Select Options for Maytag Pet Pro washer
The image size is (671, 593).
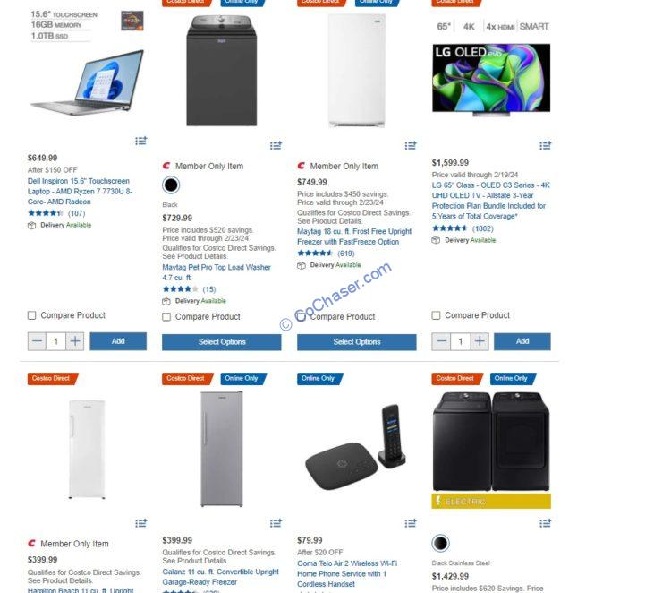222,342
